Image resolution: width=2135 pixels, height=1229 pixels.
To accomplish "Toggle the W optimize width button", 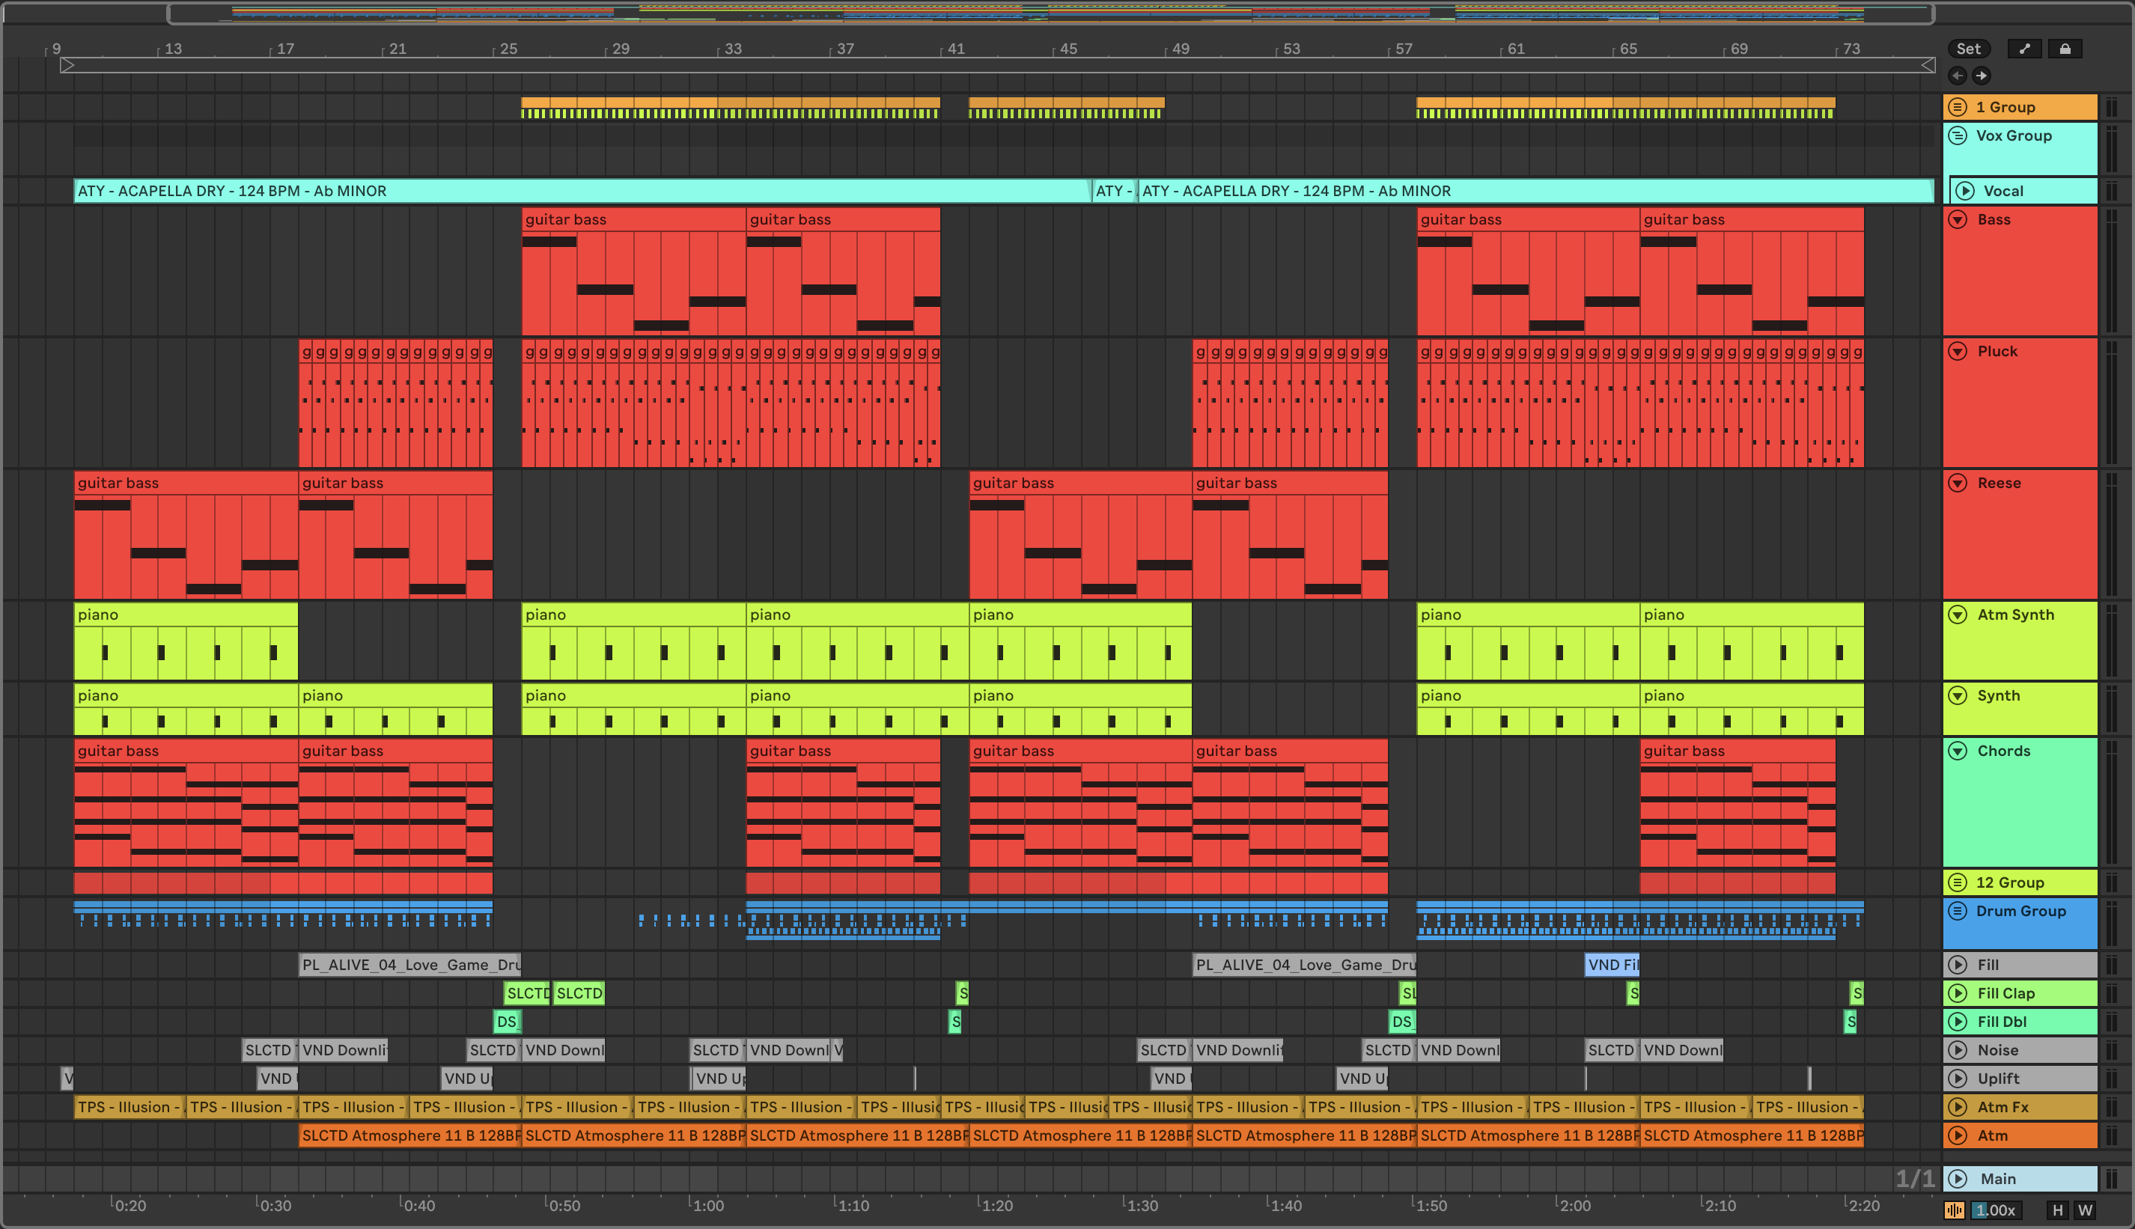I will point(2084,1210).
